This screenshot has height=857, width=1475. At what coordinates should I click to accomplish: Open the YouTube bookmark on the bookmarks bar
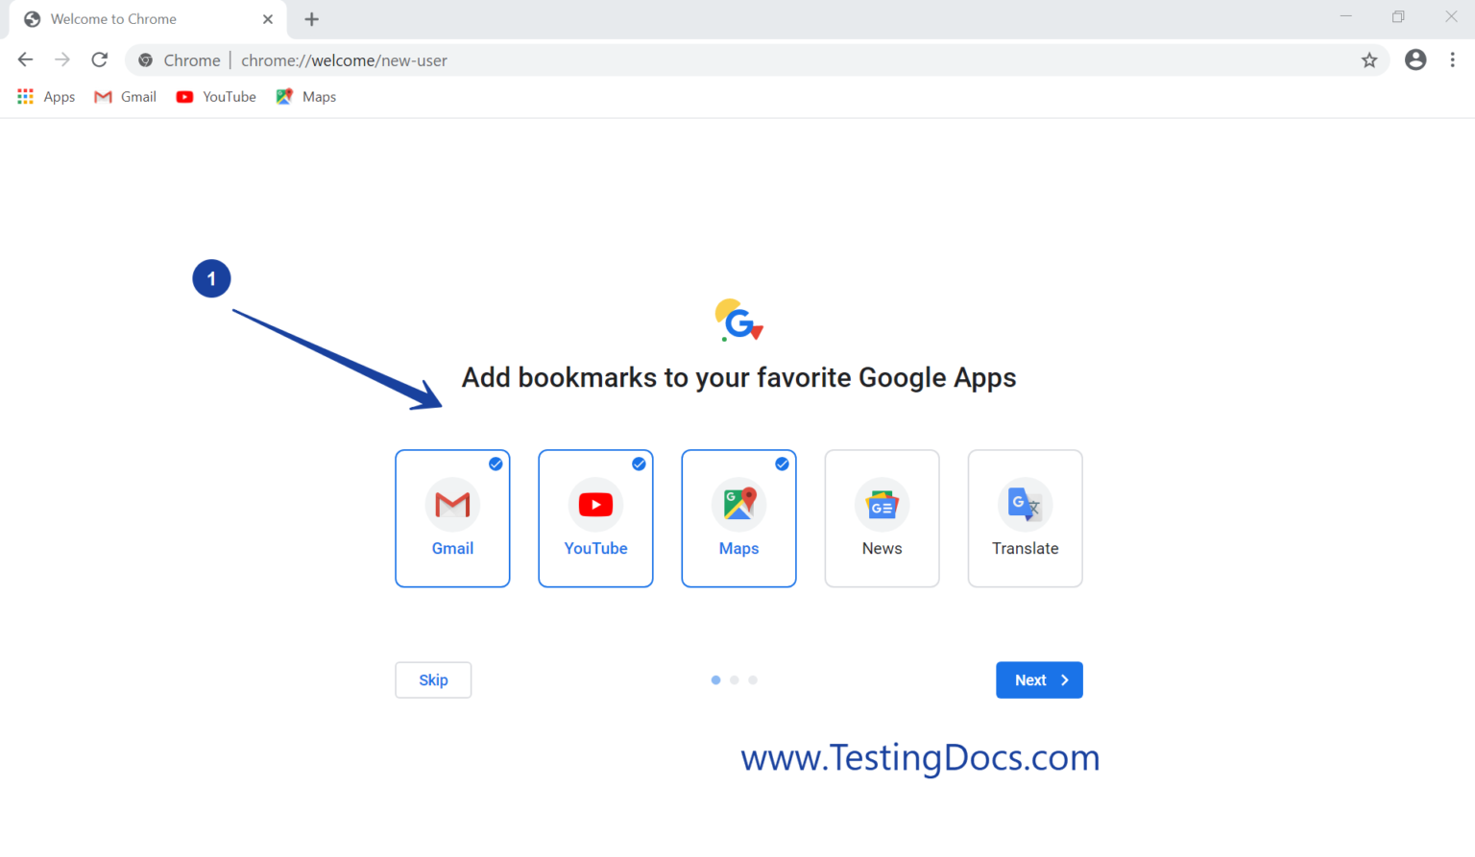click(215, 96)
